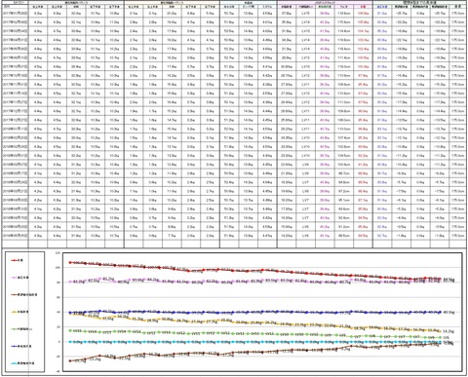This screenshot has width=468, height=377.
Task: Select the red "106.0kg" cell
Action: tap(363, 14)
